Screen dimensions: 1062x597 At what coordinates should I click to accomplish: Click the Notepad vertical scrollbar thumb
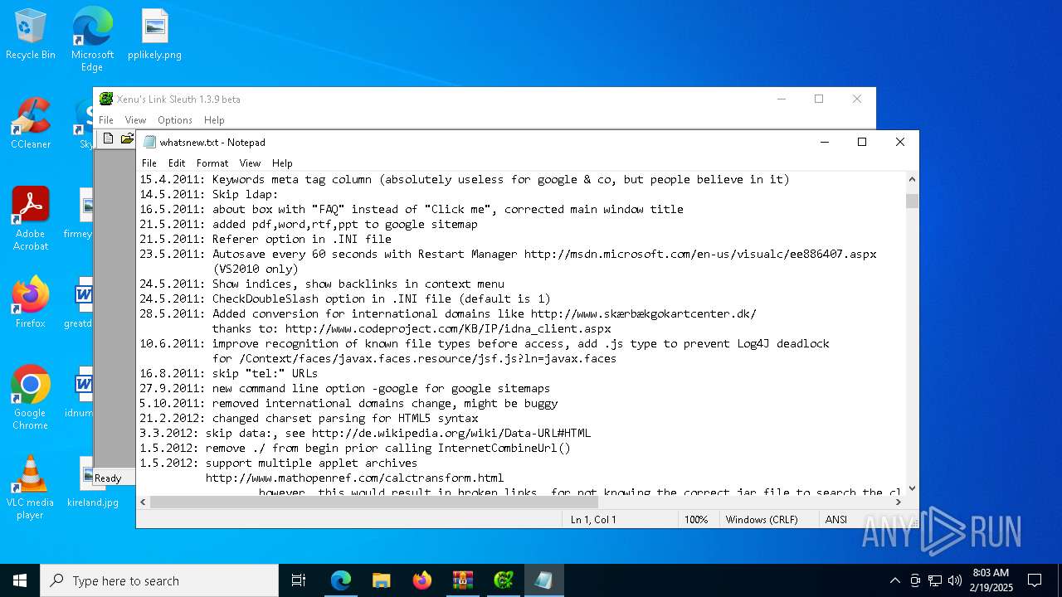(912, 201)
